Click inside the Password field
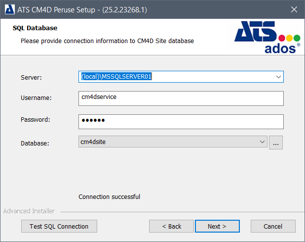 click(x=181, y=121)
